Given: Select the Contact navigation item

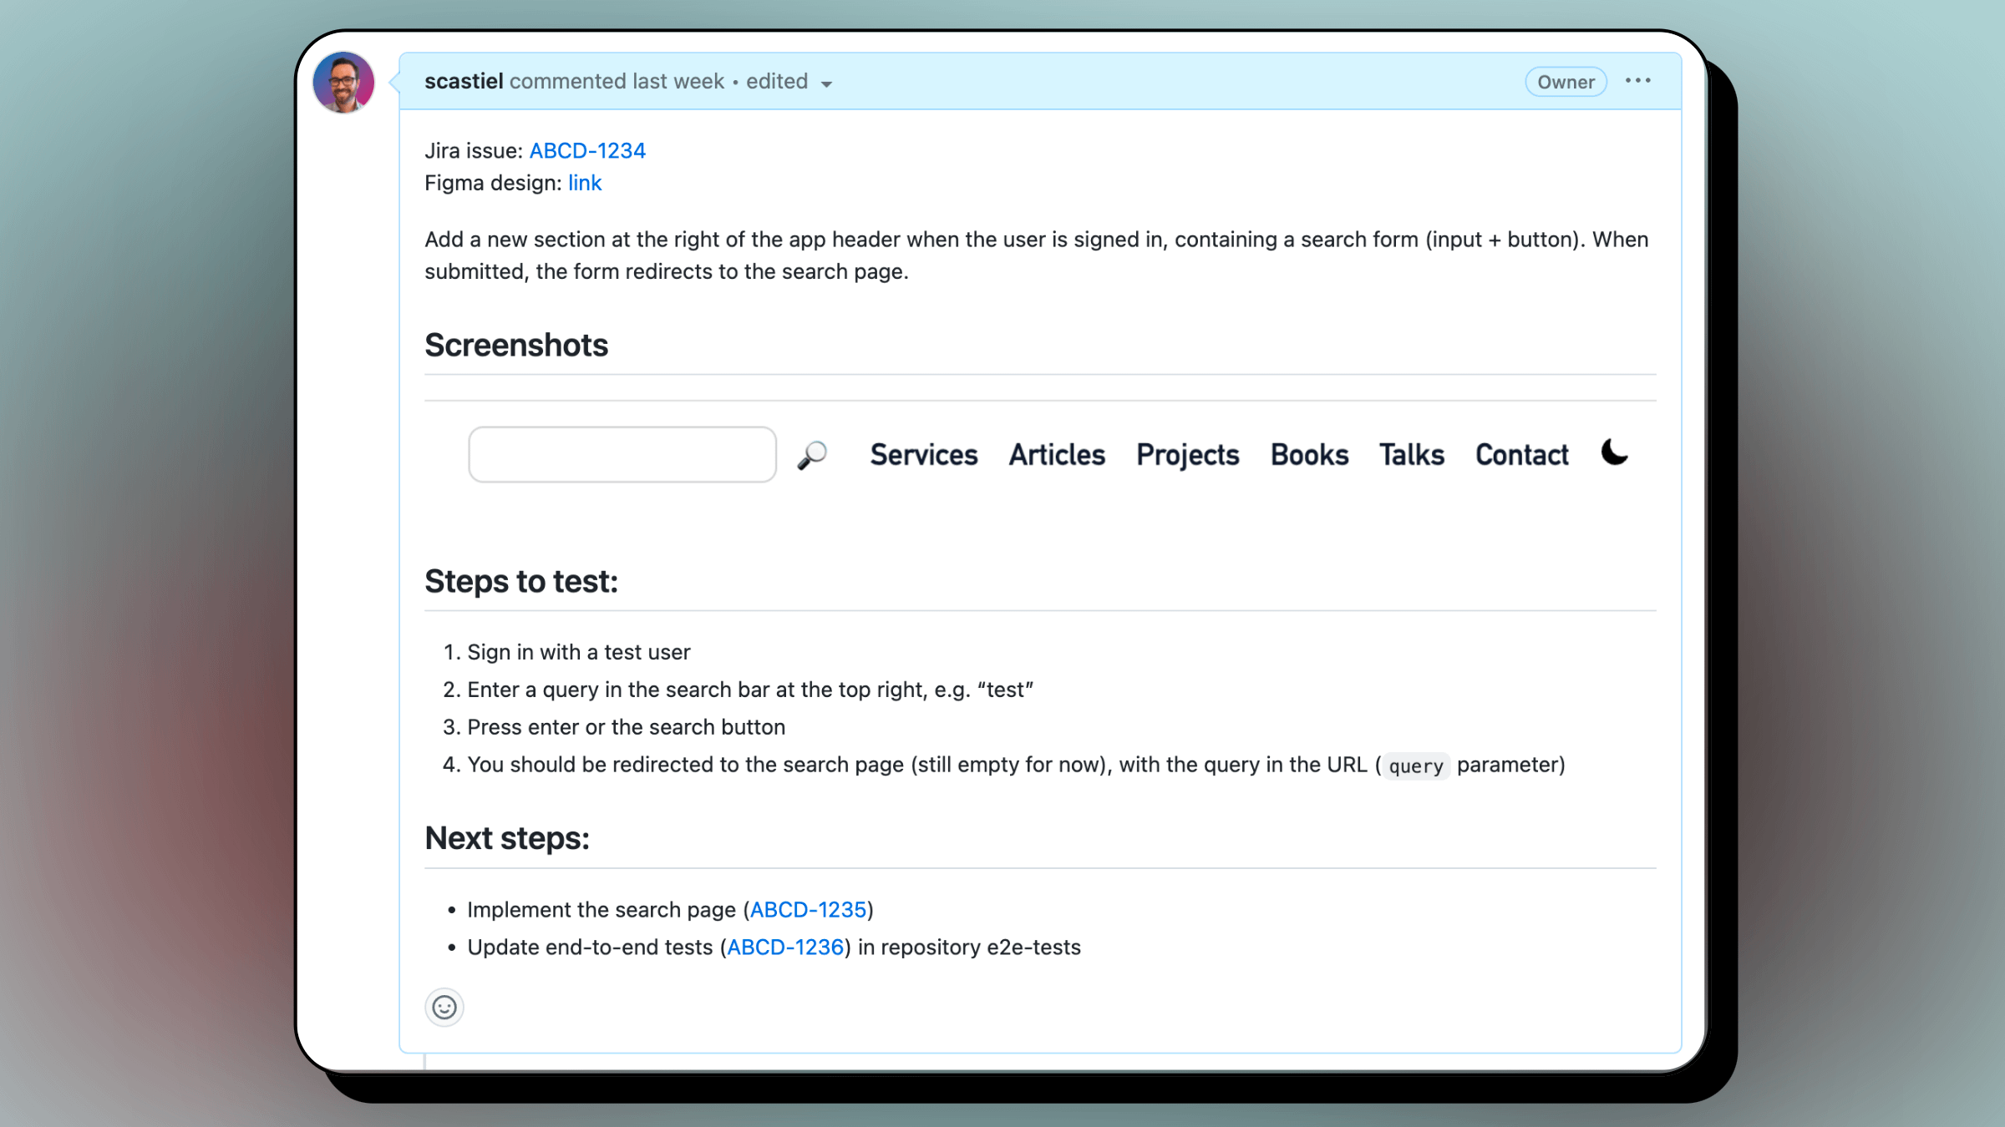Looking at the screenshot, I should [1522, 455].
